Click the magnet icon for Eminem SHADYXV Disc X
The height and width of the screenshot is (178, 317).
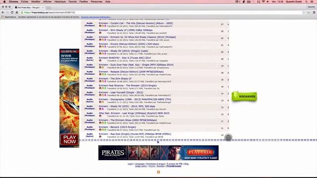100,61
